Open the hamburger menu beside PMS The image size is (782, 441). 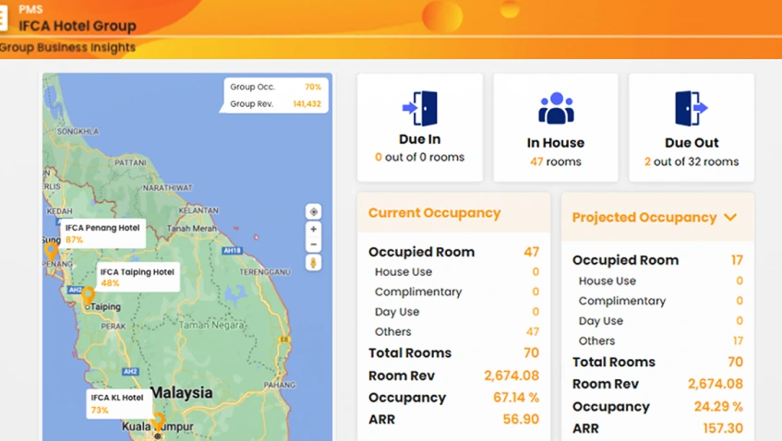pyautogui.click(x=3, y=18)
